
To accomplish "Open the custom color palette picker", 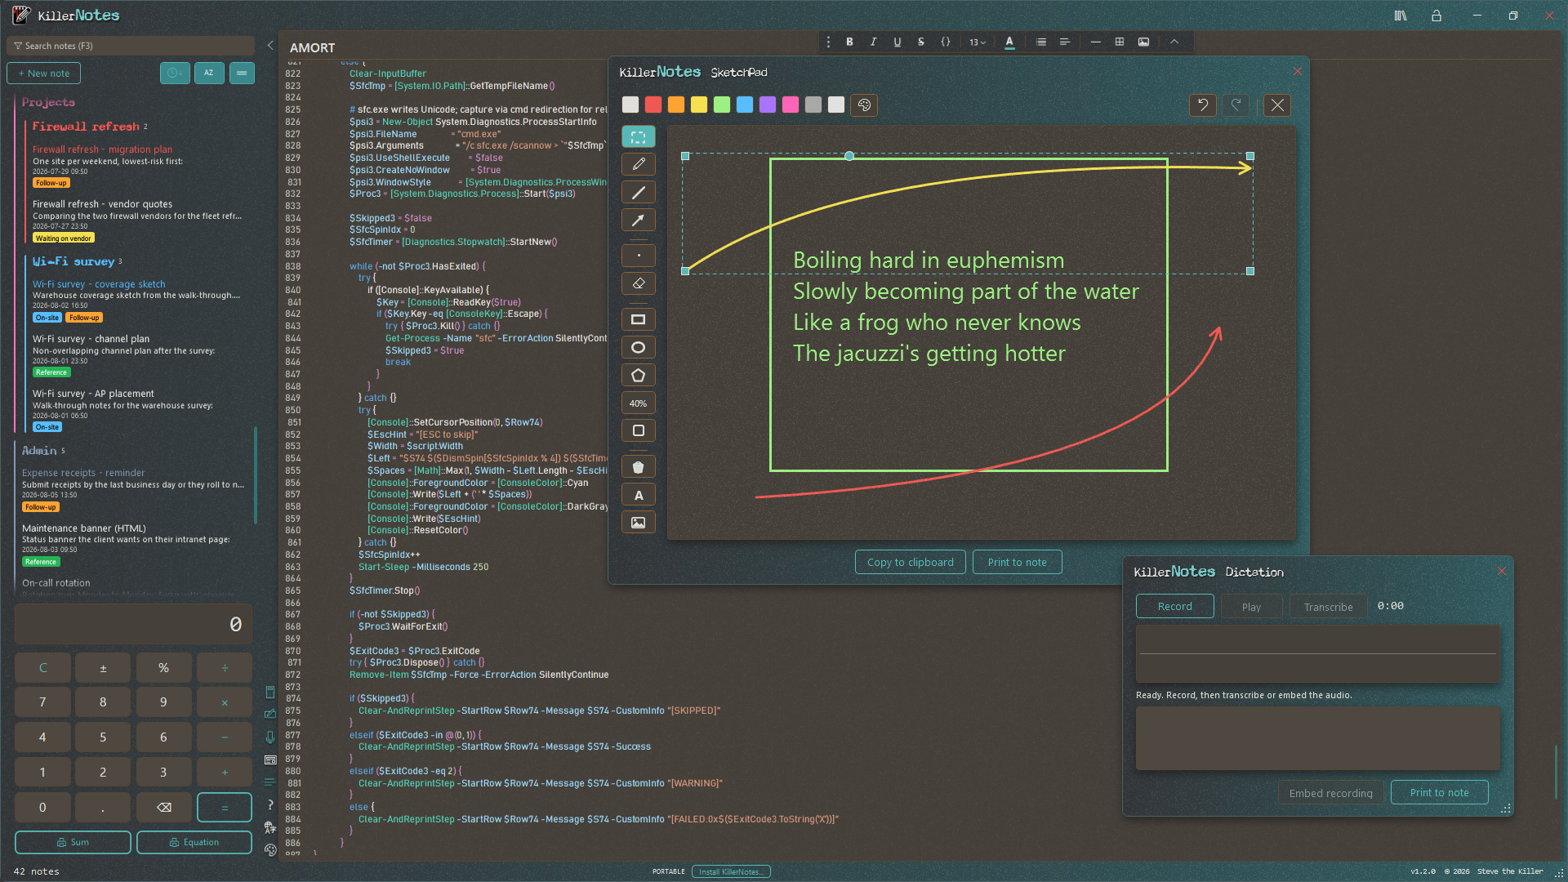I will 864,105.
